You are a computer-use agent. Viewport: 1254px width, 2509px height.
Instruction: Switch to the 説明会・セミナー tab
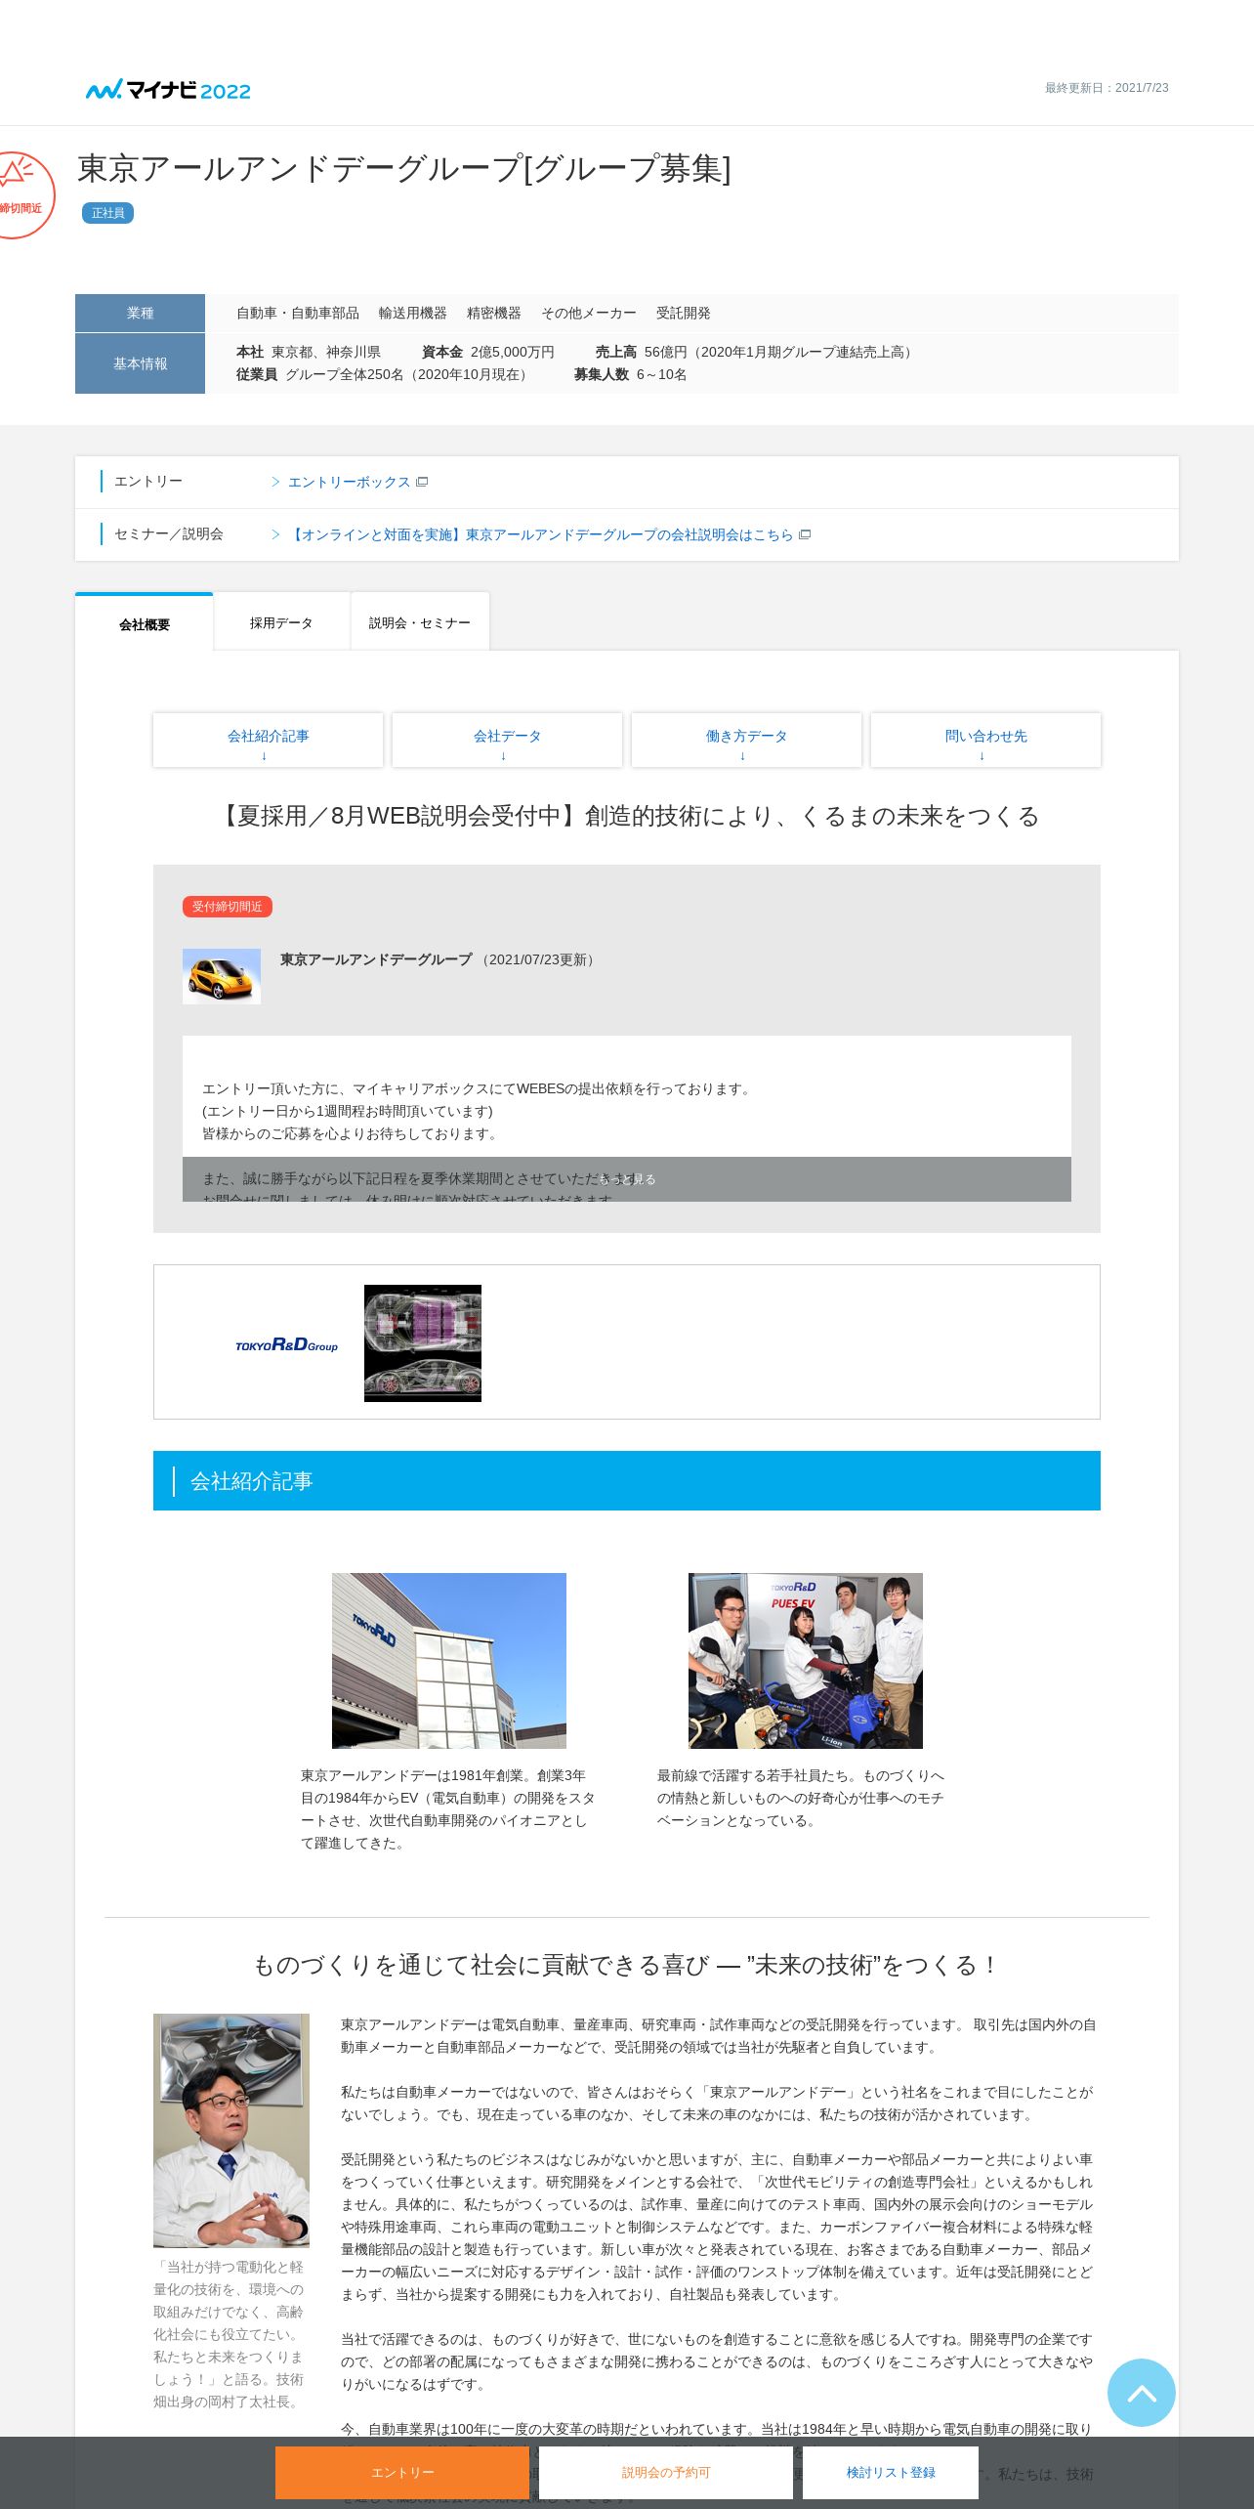[420, 622]
